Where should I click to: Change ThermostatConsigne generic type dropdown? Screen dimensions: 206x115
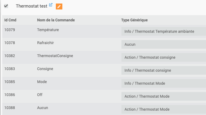pos(163,57)
